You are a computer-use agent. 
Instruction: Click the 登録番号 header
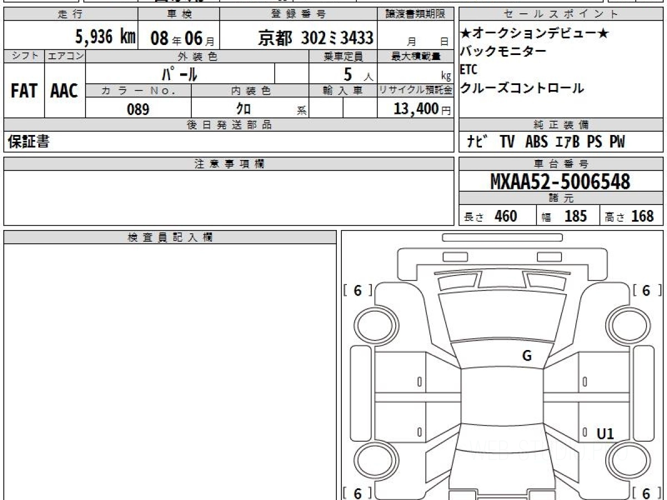[x=298, y=14]
